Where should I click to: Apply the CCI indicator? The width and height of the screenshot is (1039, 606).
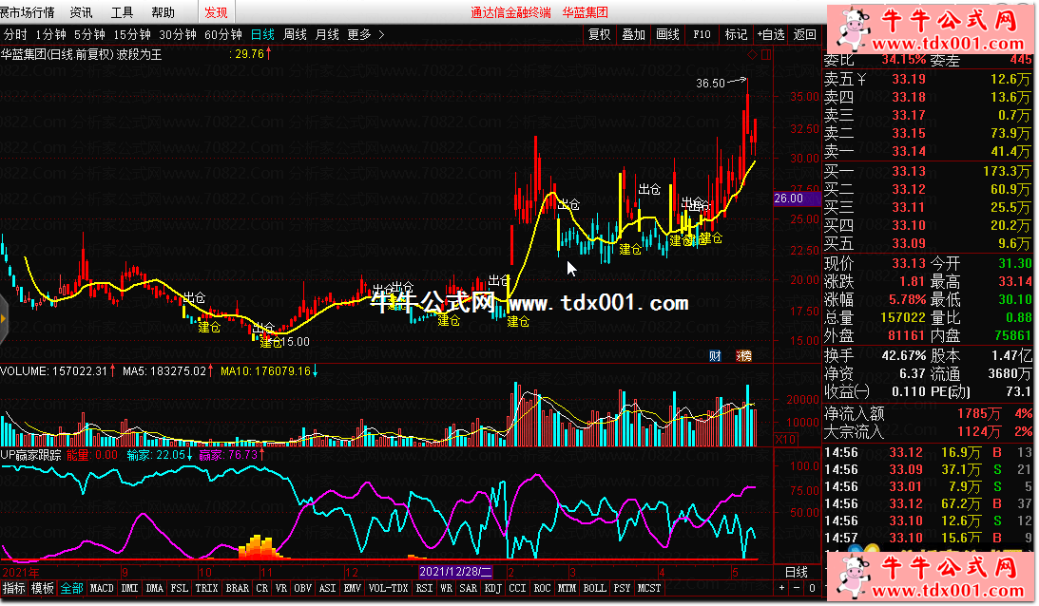point(517,588)
